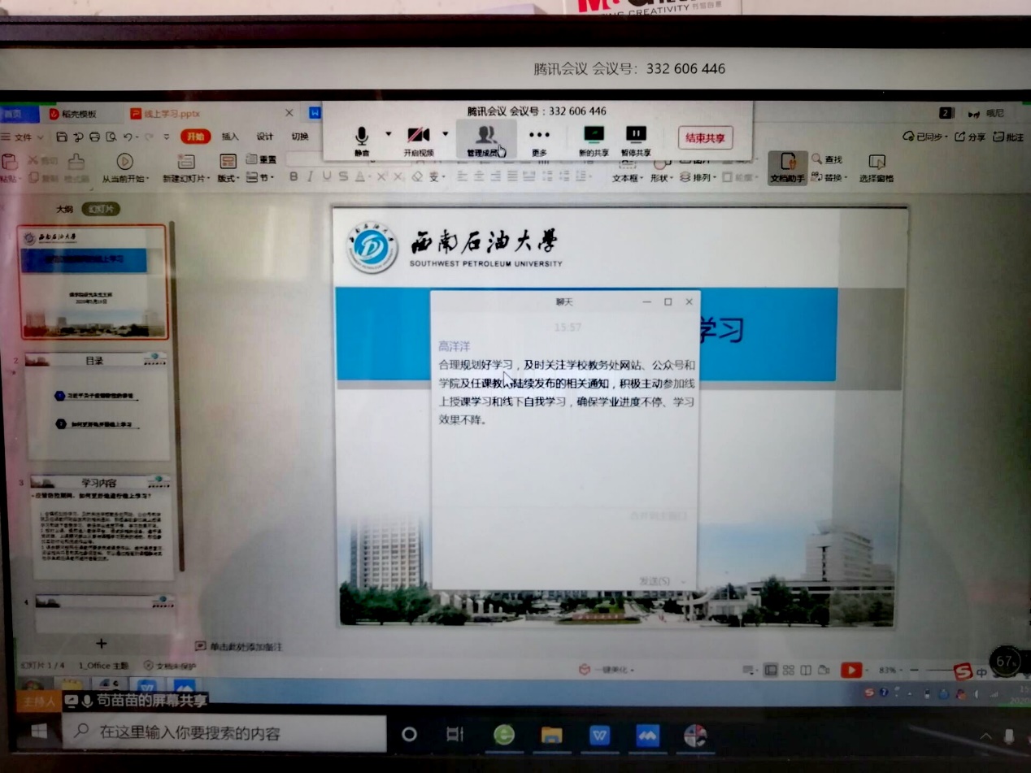Viewport: 1031px width, 773px height.
Task: Open the 排列 arrange dropdown
Action: [x=698, y=177]
